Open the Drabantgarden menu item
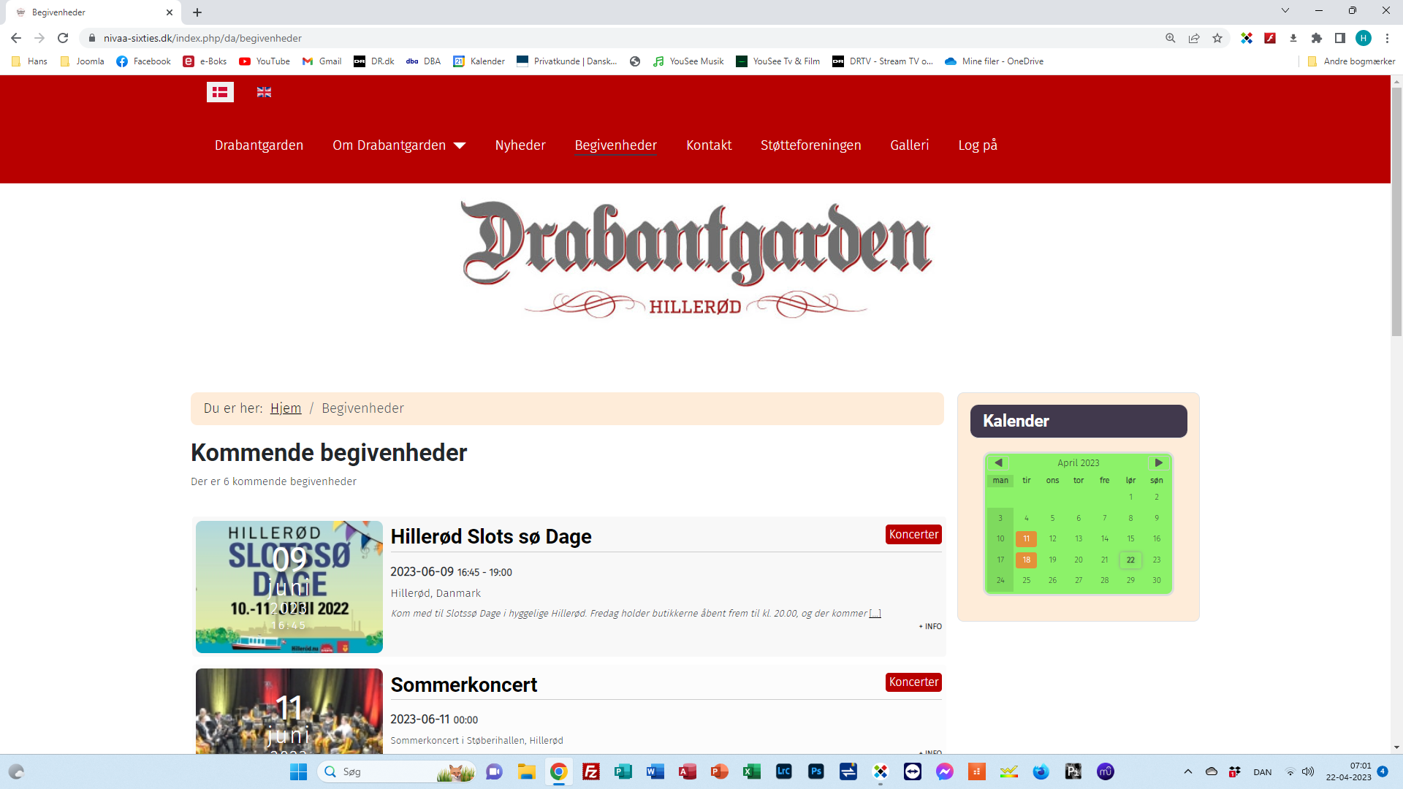The height and width of the screenshot is (789, 1403). click(259, 145)
